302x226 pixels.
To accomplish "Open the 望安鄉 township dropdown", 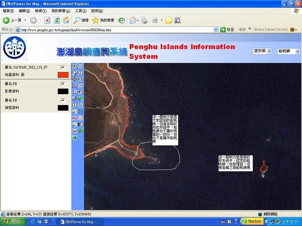I will [262, 51].
